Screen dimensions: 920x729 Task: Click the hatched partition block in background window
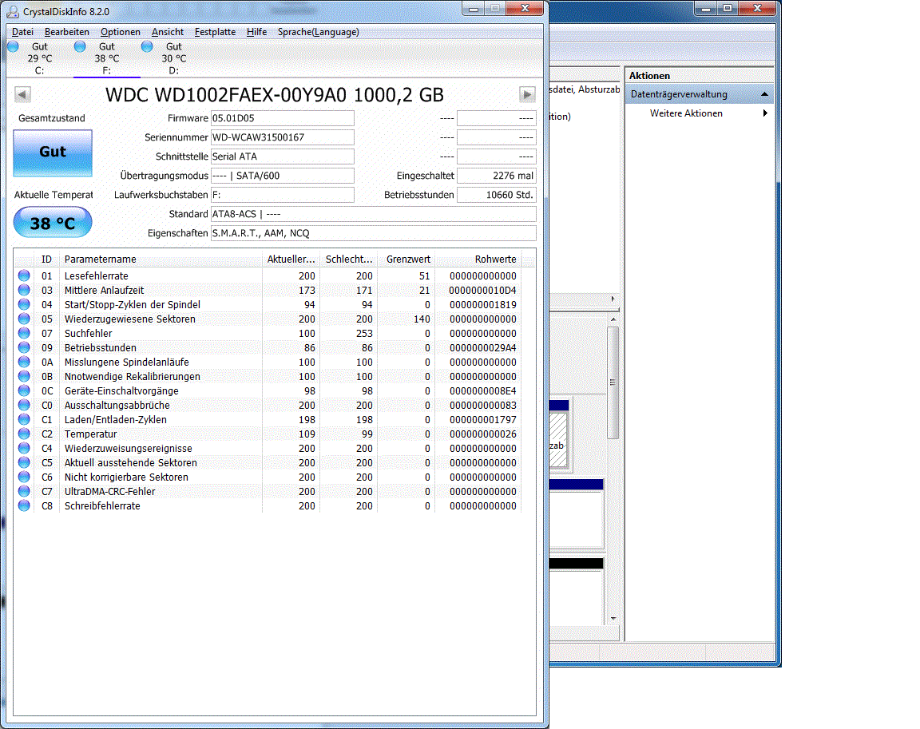pos(558,440)
